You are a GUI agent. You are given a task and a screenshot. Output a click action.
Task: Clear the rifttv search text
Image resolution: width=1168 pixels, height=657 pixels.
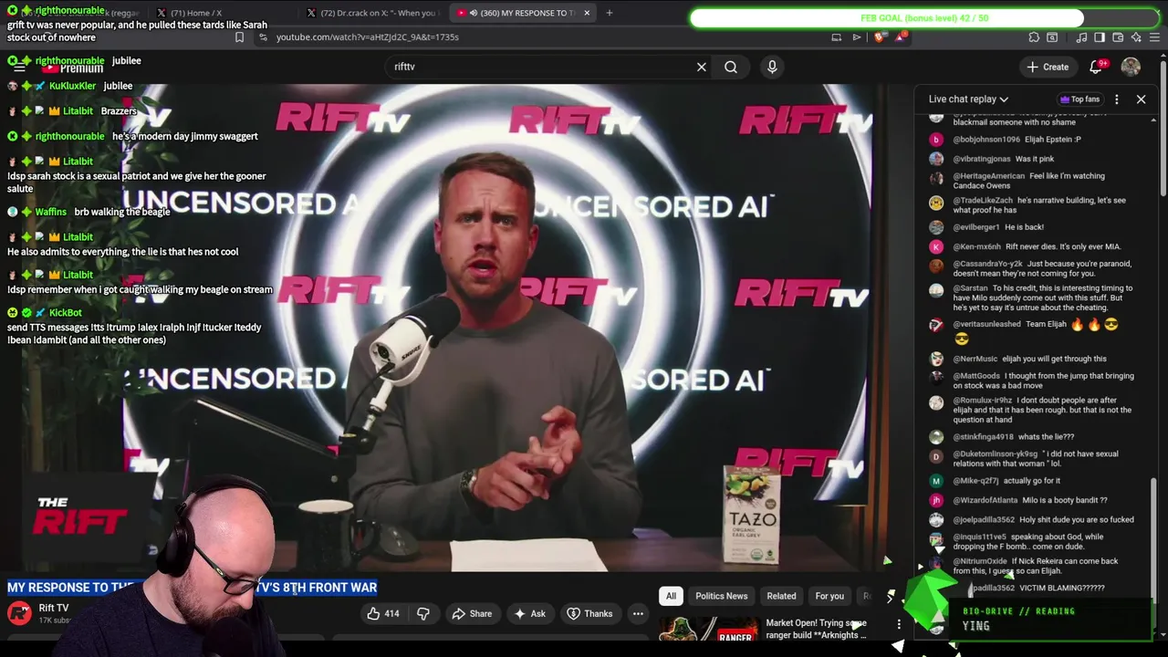tap(702, 67)
